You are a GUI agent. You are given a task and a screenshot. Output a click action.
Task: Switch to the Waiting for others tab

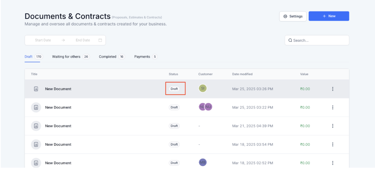click(66, 57)
